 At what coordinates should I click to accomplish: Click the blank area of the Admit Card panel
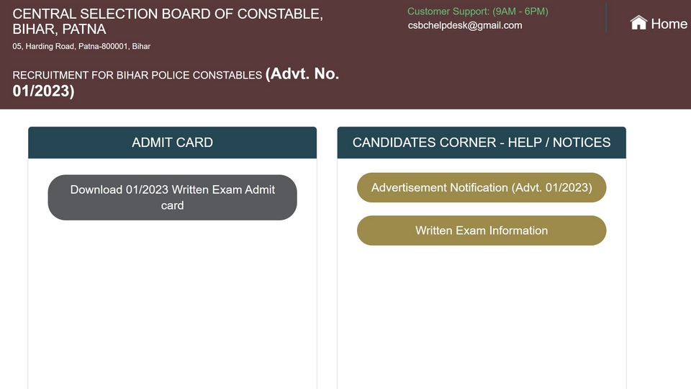[x=172, y=304]
